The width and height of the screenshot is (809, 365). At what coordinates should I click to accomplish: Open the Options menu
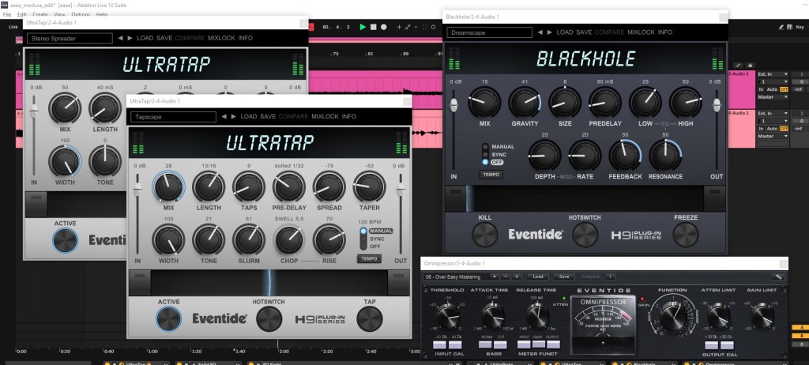pos(81,15)
